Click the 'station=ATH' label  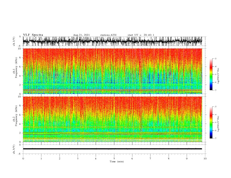(x=108, y=35)
